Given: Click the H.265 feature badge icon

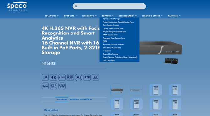Looking at the screenshot, I should pos(62,77).
